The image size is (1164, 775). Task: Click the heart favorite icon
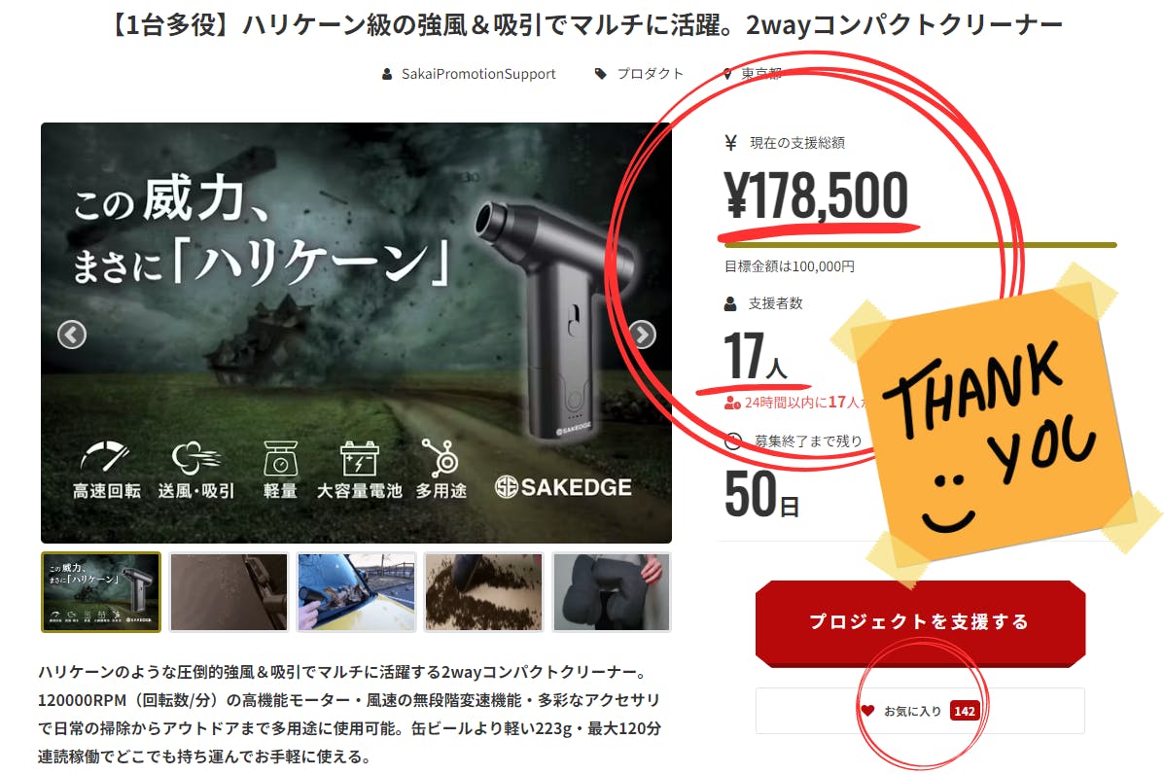[867, 711]
